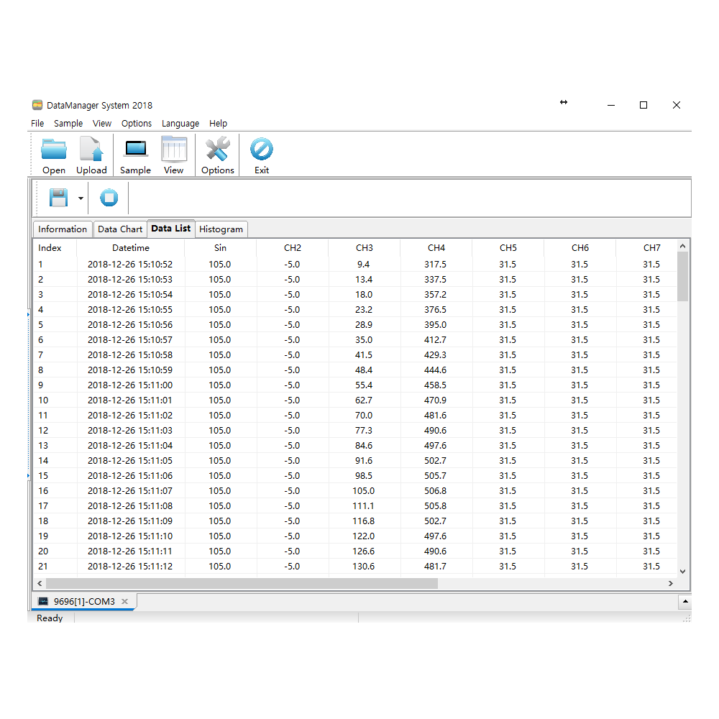Click the Open folder icon

coord(54,150)
